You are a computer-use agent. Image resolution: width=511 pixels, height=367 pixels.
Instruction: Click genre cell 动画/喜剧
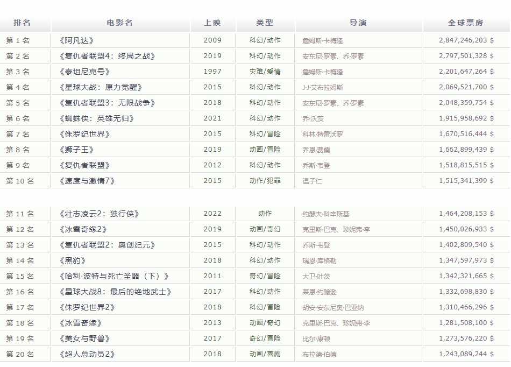tap(265, 354)
